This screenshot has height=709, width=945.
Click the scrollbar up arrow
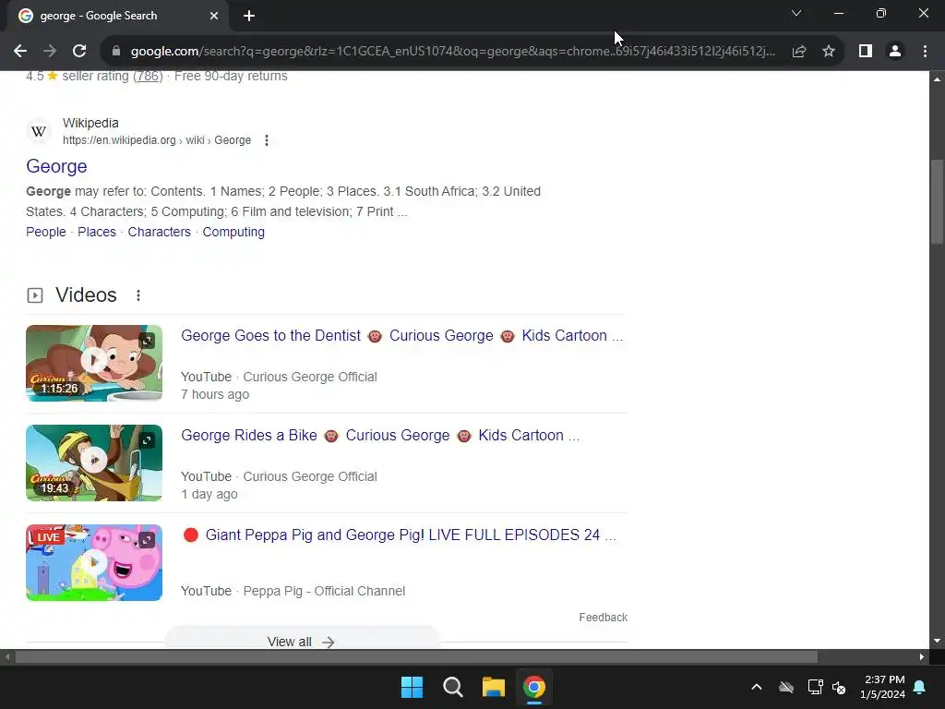[937, 79]
